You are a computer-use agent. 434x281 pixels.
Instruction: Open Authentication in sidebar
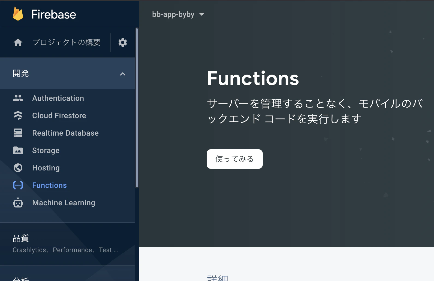coord(58,98)
